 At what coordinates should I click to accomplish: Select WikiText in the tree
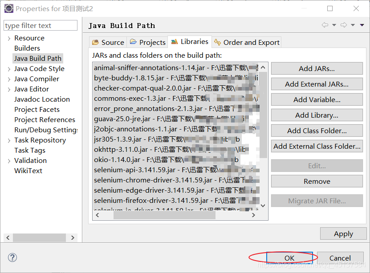tap(28, 170)
